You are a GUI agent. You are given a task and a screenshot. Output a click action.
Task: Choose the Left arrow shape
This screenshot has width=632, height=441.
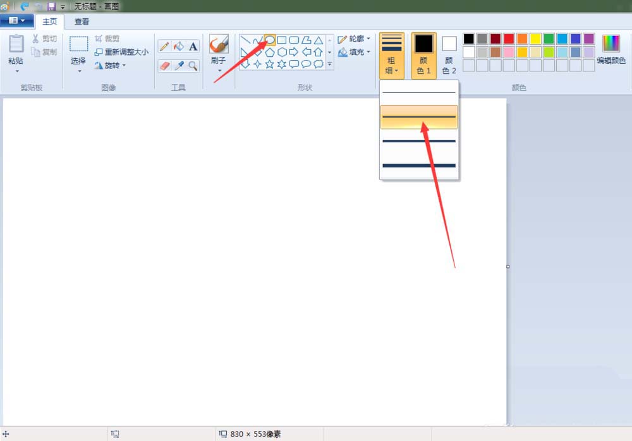(307, 52)
